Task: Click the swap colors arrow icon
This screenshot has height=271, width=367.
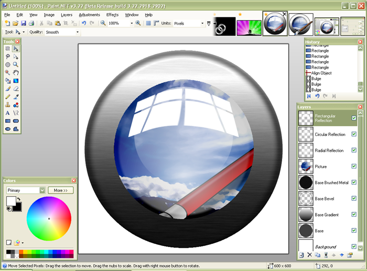Action: 18,199
